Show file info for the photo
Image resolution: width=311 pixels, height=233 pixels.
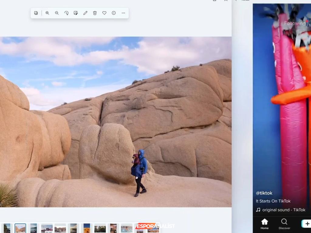click(x=114, y=13)
